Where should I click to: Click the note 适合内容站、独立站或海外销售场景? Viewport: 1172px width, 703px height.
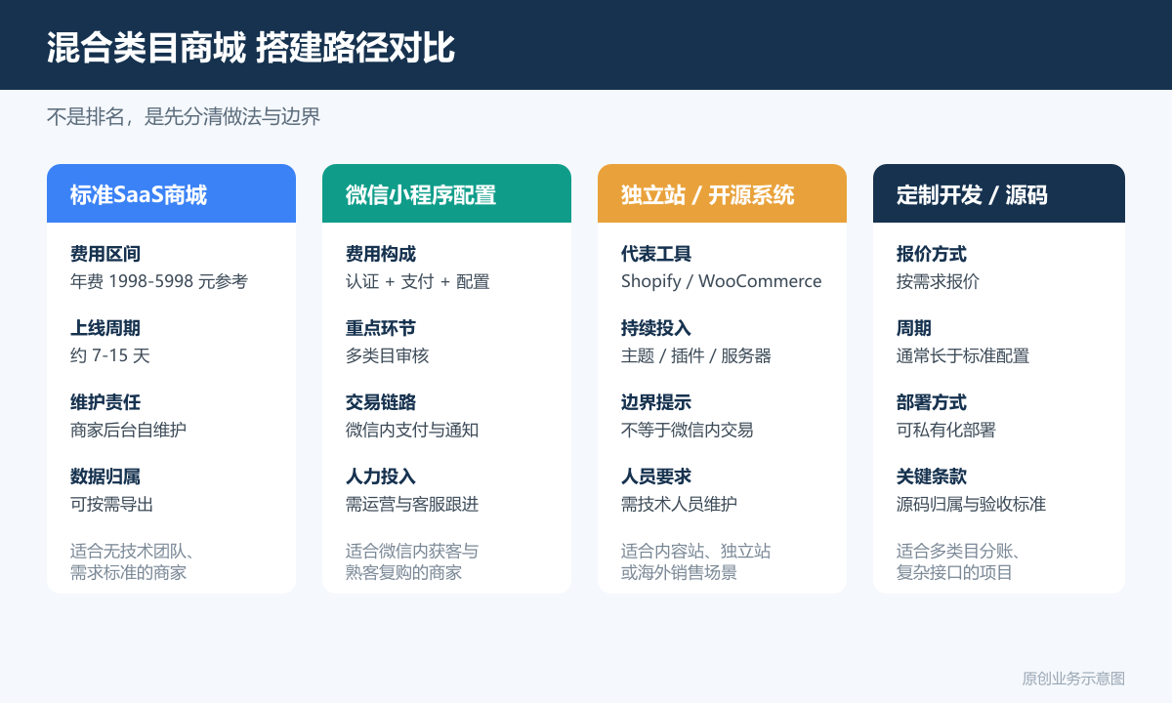[695, 561]
